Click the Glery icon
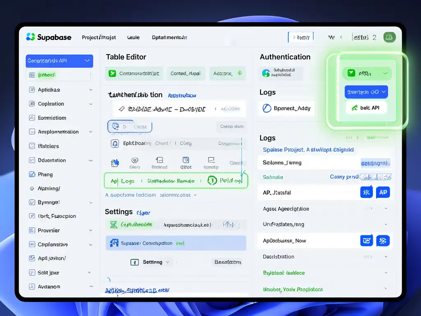 [x=135, y=160]
